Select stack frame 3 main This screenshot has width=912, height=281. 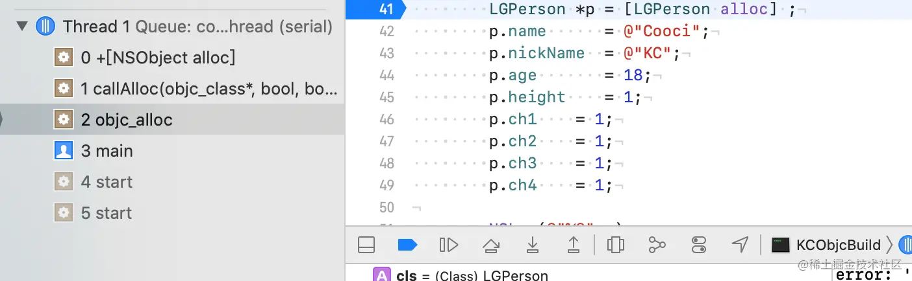coord(172,151)
